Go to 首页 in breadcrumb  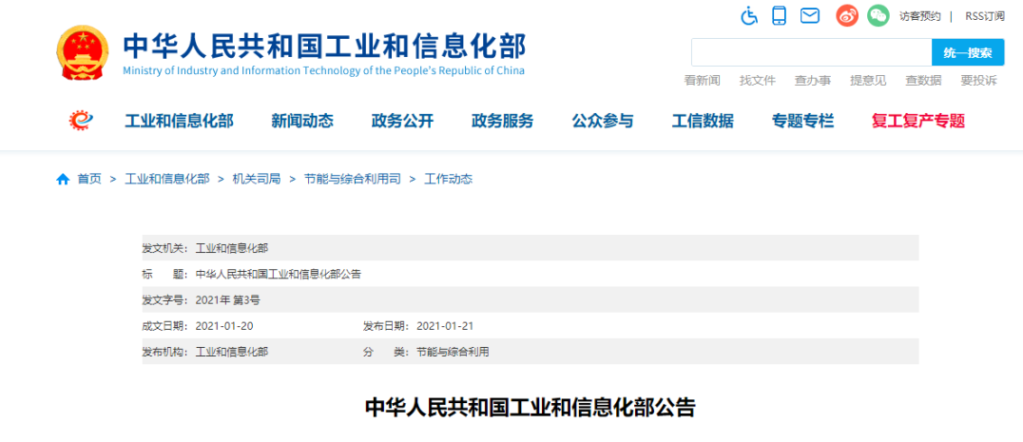pos(89,180)
